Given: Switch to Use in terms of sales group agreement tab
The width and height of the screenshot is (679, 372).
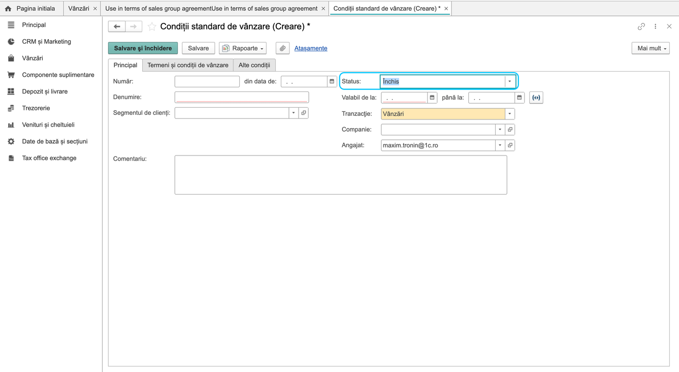Looking at the screenshot, I should click(x=211, y=9).
